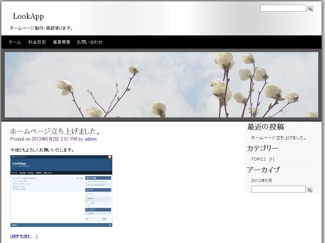Click the site screenshot thumbnail in the post
Viewport: 325px width, 243px height.
coord(61,191)
